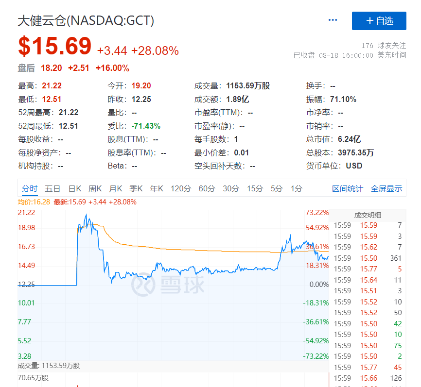Open the 15分 chart tab
Image resolution: width=421 pixels, height=387 pixels.
255,188
